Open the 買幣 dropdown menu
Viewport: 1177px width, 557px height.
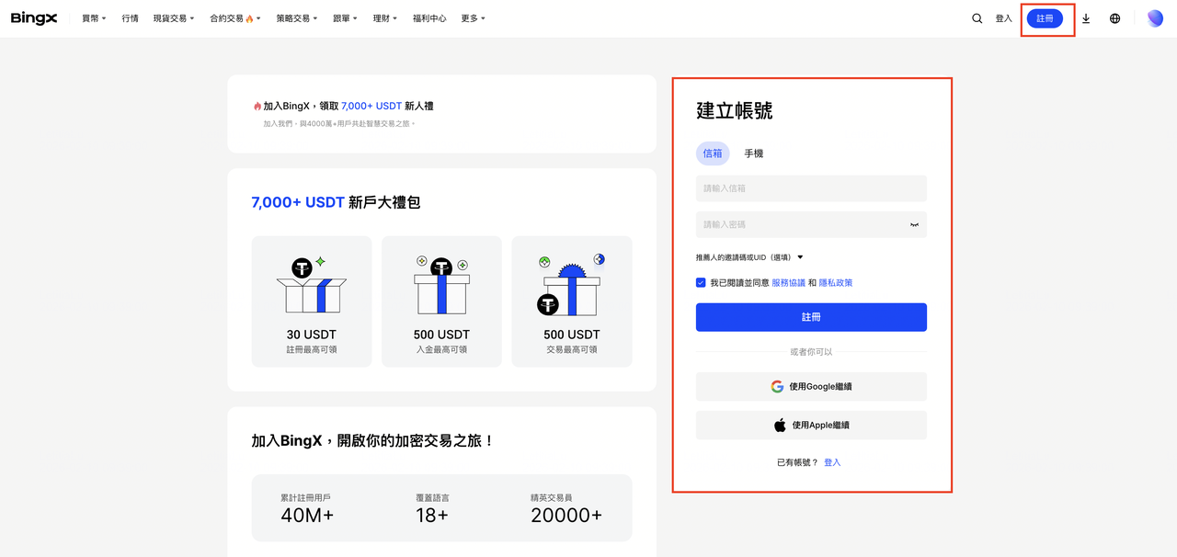tap(94, 18)
